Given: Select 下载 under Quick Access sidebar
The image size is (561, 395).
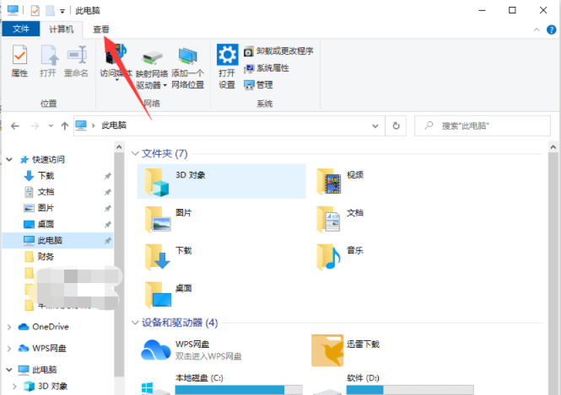Looking at the screenshot, I should pos(46,175).
